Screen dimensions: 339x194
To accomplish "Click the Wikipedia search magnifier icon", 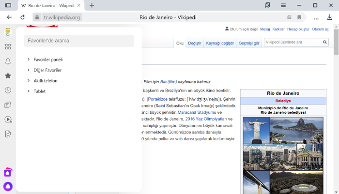I will (x=325, y=42).
